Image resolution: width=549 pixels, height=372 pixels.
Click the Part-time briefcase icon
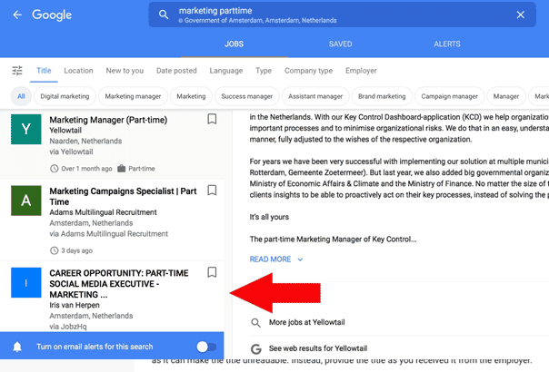[x=122, y=169]
